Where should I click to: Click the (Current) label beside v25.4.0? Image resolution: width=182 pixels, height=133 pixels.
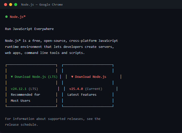pos(94,89)
